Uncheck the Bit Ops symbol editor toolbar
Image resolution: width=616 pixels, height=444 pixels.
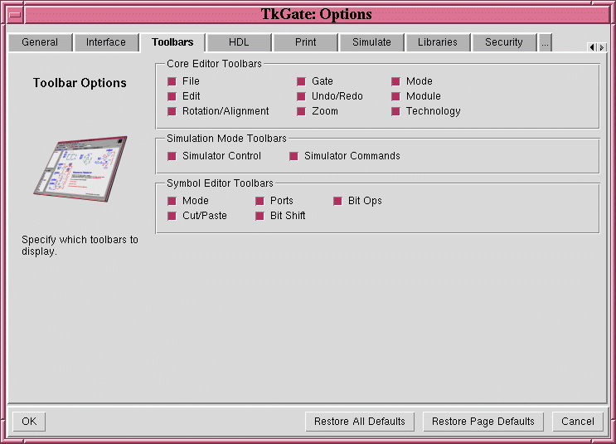338,201
